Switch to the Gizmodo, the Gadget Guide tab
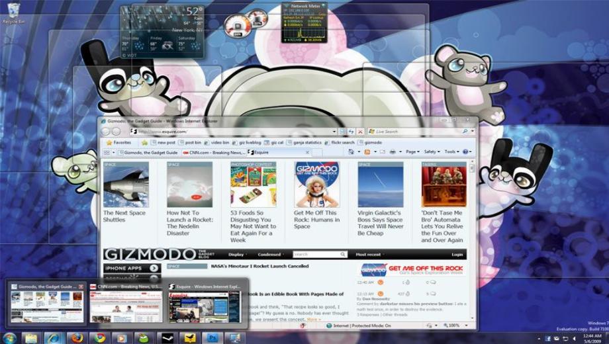 [x=148, y=153]
